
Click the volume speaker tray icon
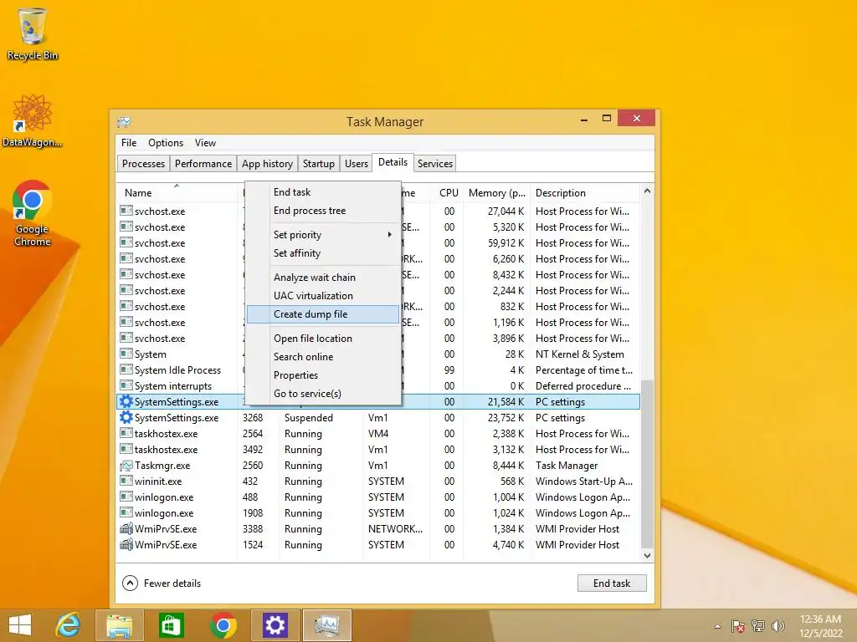(777, 626)
